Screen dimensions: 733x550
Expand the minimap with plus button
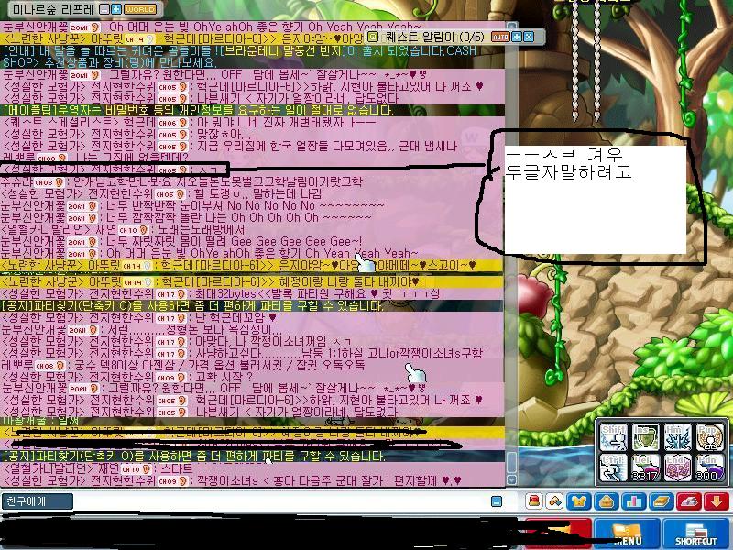pos(116,9)
